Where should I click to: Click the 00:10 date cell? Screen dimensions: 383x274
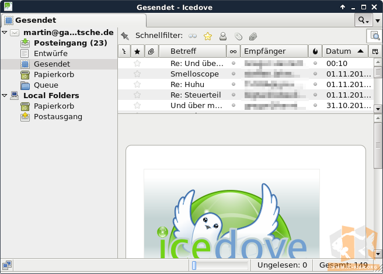click(337, 64)
